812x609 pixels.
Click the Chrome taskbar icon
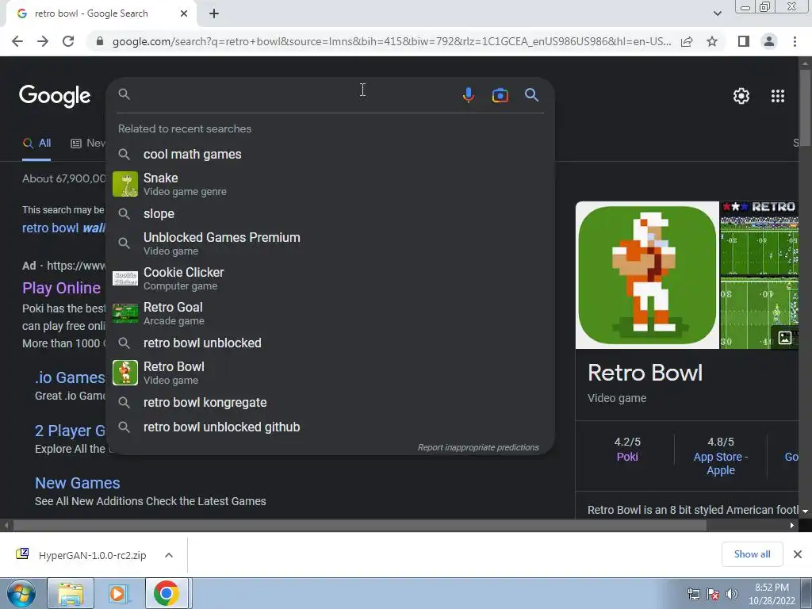point(167,593)
